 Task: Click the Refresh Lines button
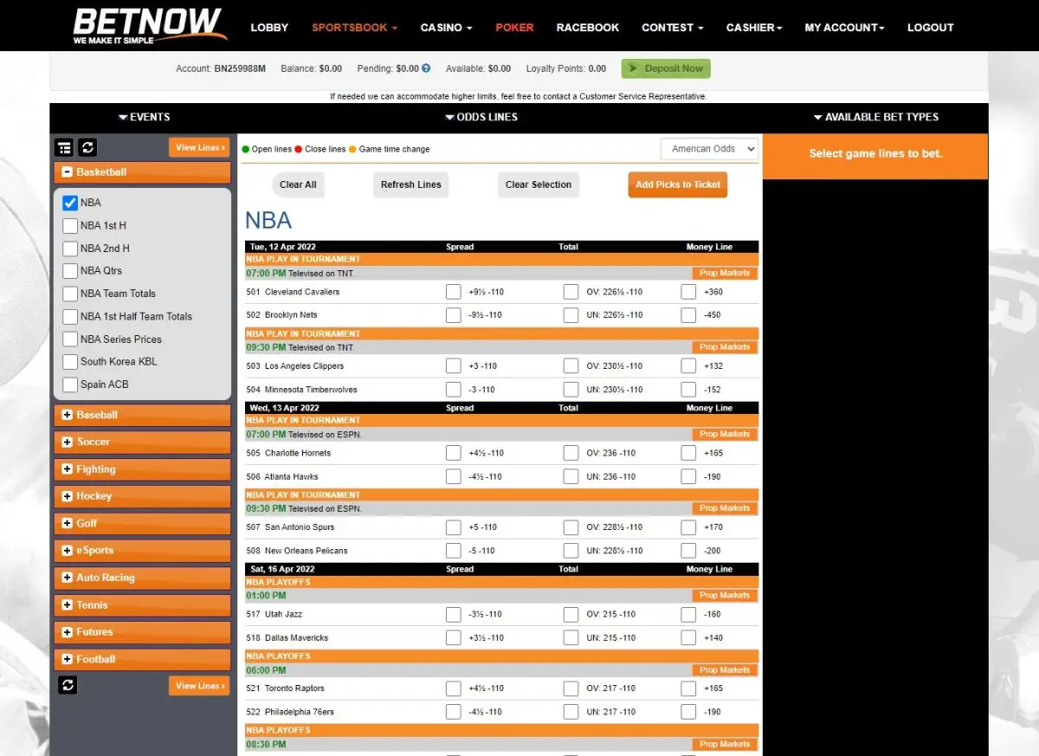[411, 184]
